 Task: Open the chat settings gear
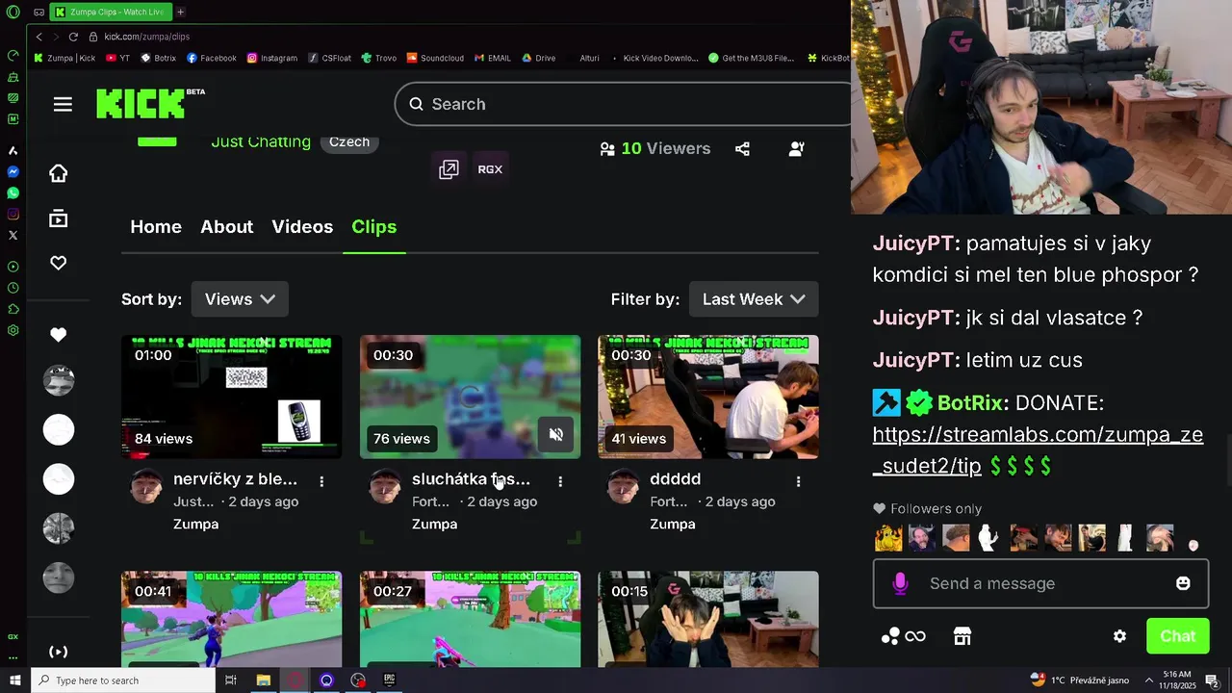[1119, 636]
